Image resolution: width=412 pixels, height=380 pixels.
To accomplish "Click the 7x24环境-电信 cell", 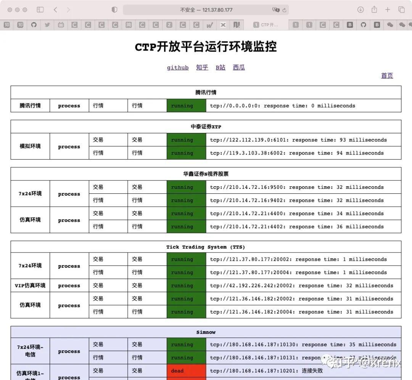I will [30, 351].
